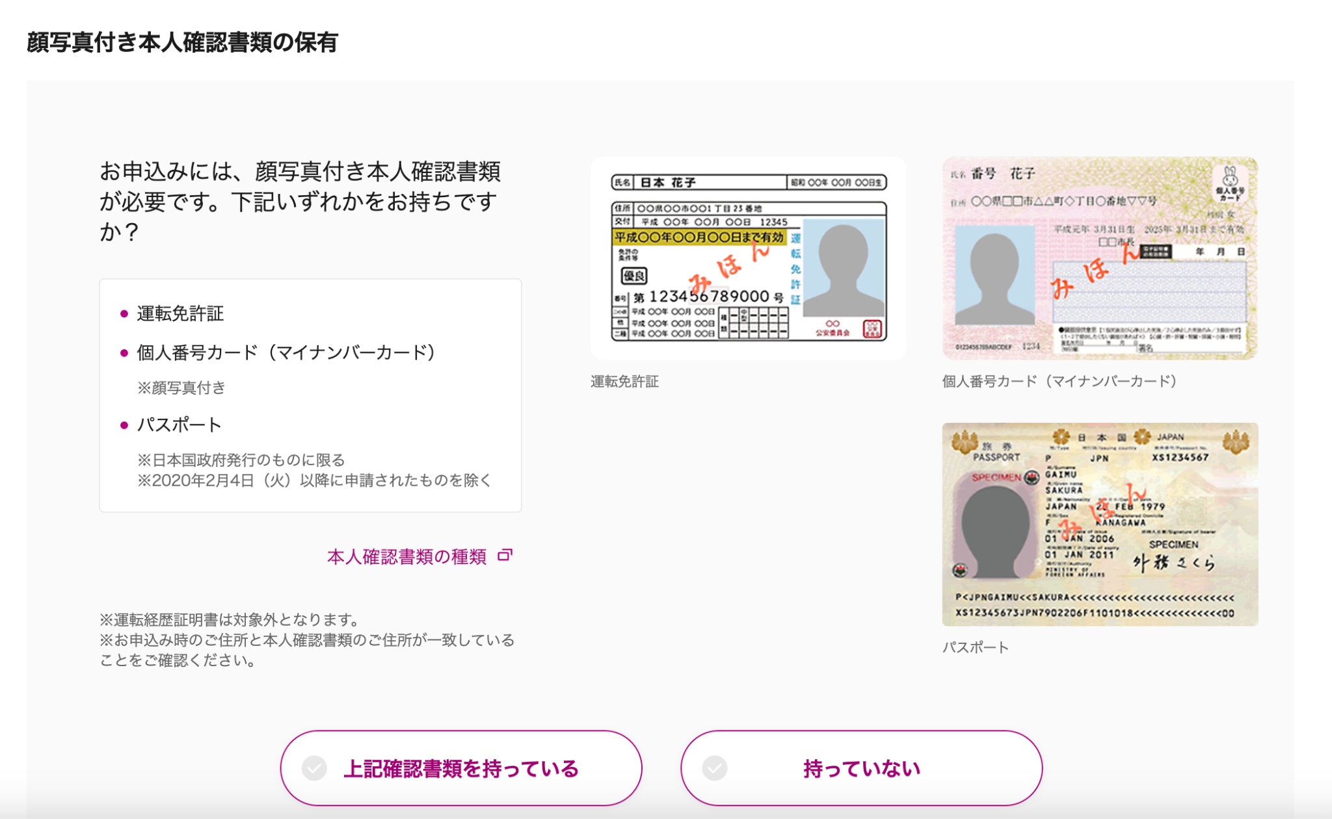
Task: Click the checkmark circle in 持っていない
Action: click(x=715, y=768)
